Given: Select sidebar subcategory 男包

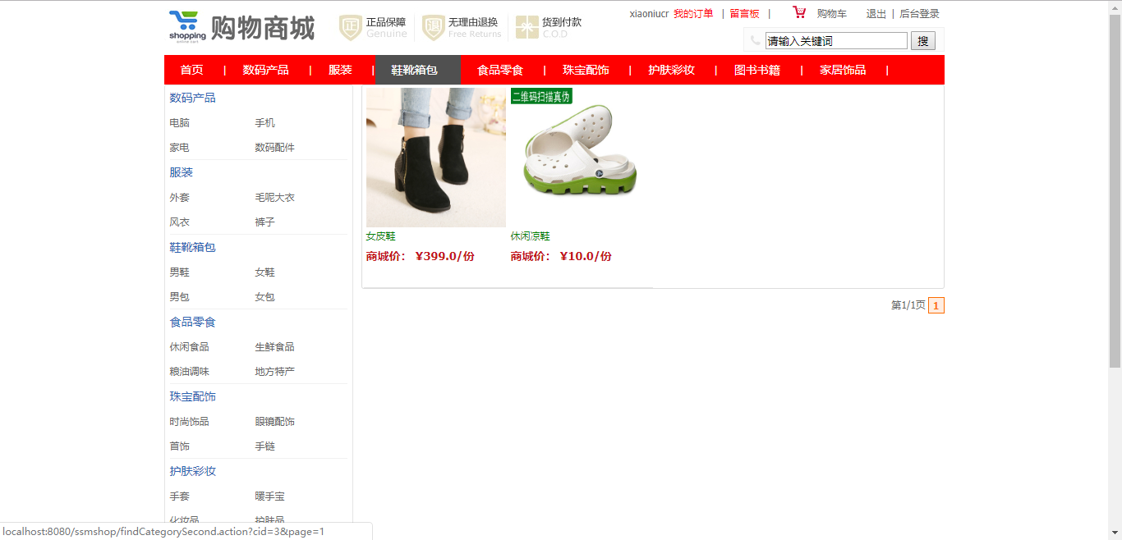Looking at the screenshot, I should (x=179, y=297).
